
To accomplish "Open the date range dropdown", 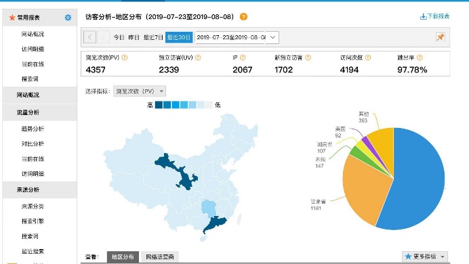I will [272, 37].
